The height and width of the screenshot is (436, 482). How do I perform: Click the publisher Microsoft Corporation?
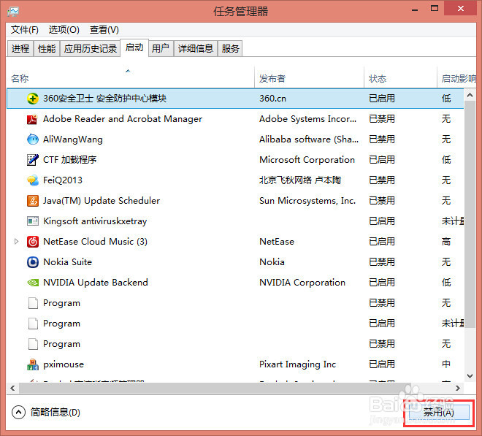pyautogui.click(x=307, y=160)
